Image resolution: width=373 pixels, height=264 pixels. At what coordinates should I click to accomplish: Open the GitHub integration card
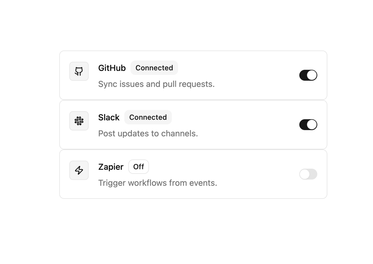pos(193,75)
